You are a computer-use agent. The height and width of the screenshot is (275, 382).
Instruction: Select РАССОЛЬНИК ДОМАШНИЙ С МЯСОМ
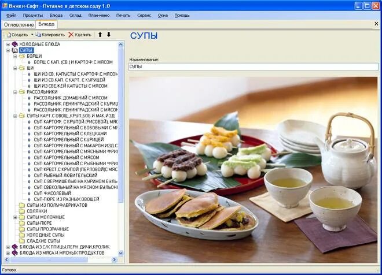[x=71, y=98]
